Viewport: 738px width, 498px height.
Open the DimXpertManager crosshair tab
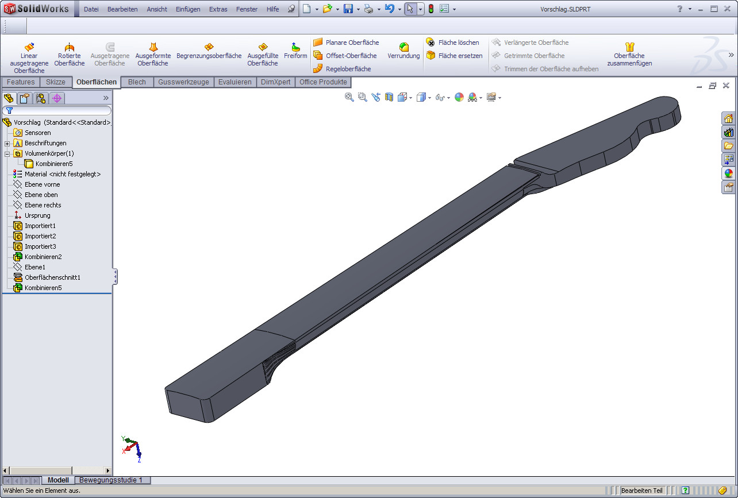[57, 98]
